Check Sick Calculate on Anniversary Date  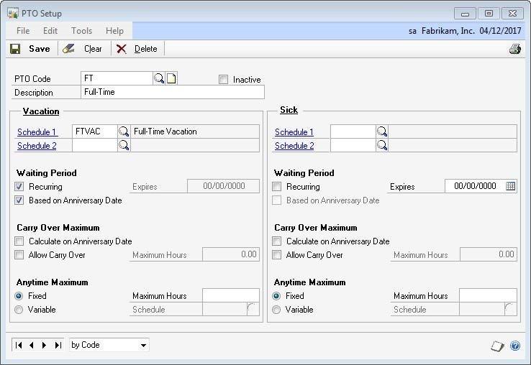pos(277,241)
